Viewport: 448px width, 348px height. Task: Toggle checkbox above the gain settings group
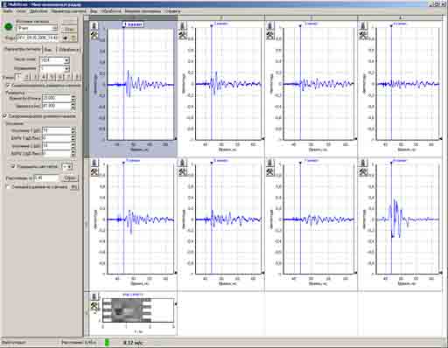(x=4, y=116)
